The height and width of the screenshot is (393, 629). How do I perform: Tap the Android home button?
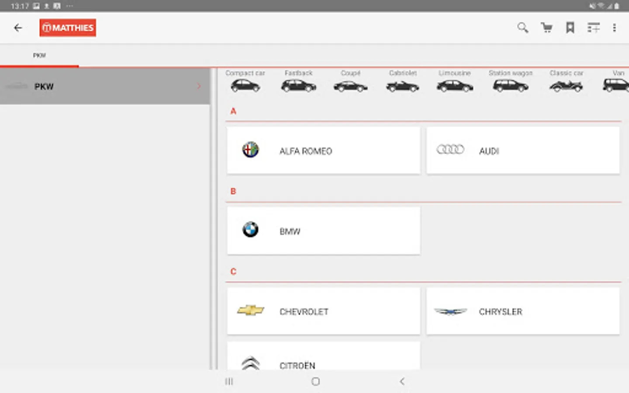pyautogui.click(x=315, y=382)
